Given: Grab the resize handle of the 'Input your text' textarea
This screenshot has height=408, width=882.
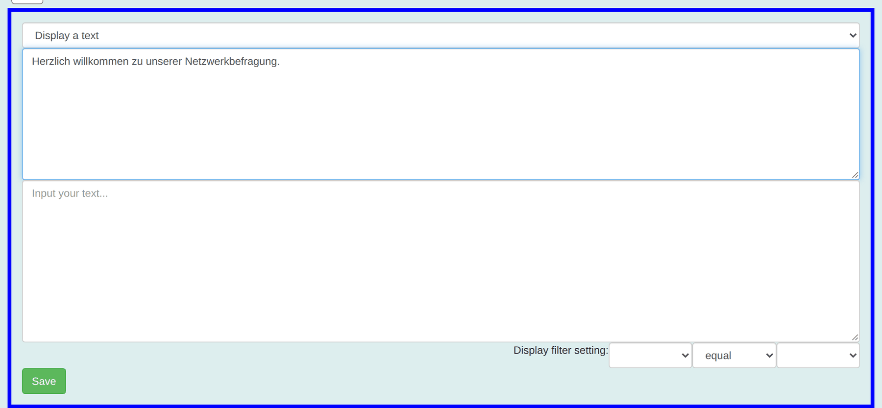Looking at the screenshot, I should 855,337.
